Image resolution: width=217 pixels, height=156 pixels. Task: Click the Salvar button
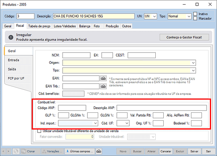(x=194, y=151)
